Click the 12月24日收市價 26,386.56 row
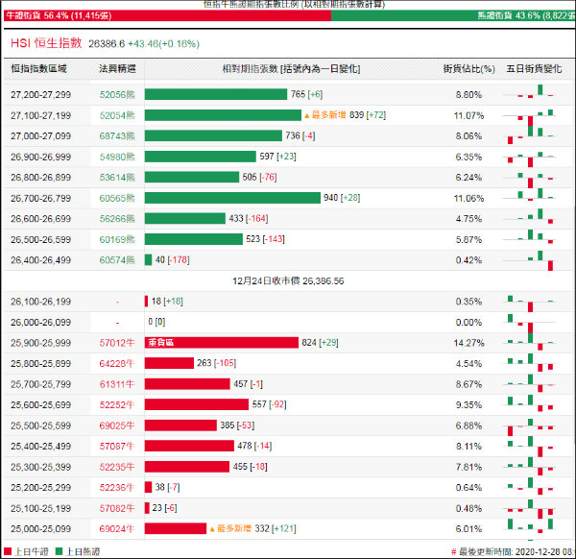576x559 pixels. (288, 281)
